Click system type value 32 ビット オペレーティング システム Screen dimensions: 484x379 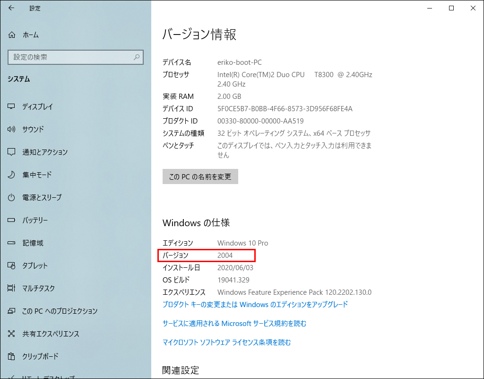click(294, 133)
